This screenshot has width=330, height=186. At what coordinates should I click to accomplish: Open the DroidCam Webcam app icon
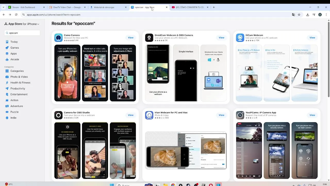tap(149, 38)
